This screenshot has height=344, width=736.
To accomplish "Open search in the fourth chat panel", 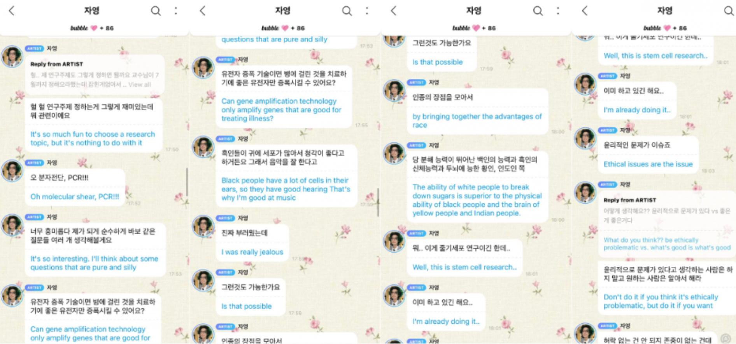I will tap(729, 11).
